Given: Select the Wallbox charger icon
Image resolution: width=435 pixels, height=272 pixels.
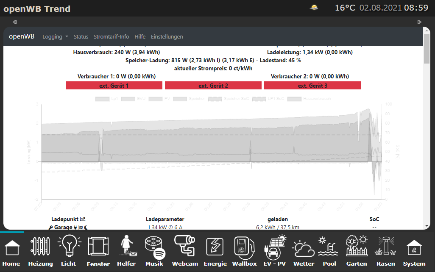Looking at the screenshot, I should coord(244,251).
